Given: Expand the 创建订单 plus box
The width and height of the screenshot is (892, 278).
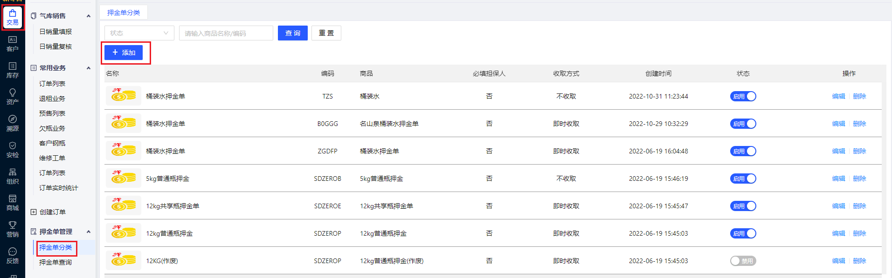Looking at the screenshot, I should click(34, 212).
